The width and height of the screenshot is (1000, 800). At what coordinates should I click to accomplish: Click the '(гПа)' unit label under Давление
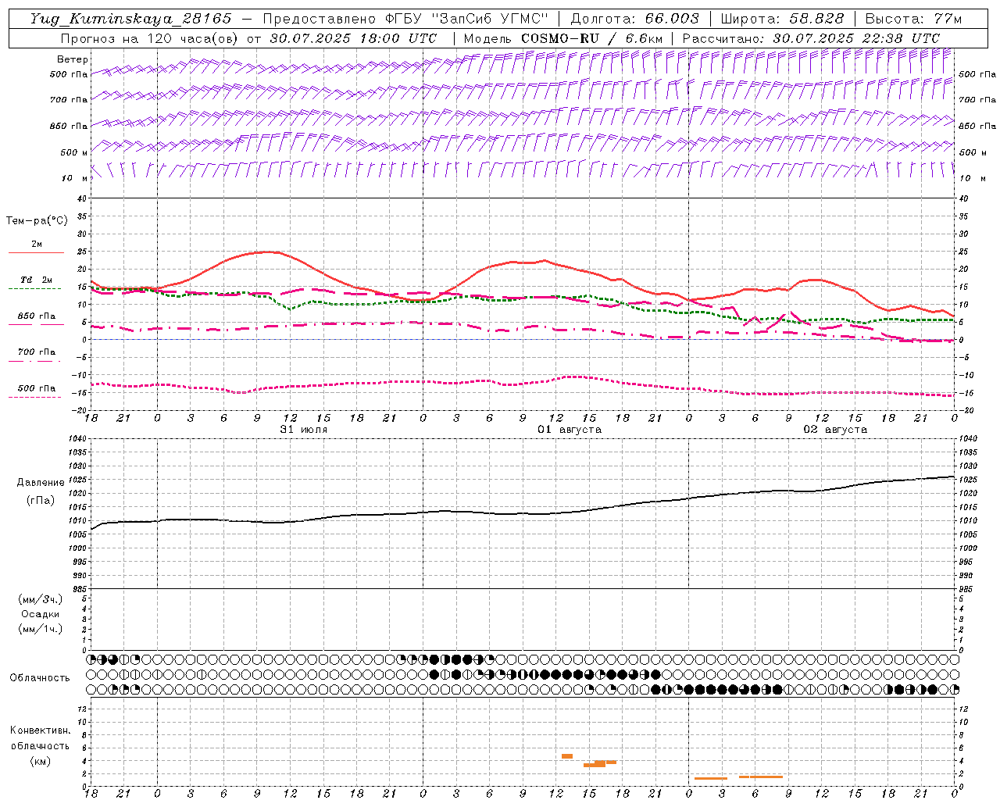click(41, 500)
